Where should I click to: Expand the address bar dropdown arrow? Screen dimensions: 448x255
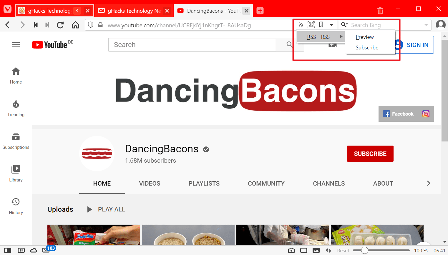click(x=331, y=25)
